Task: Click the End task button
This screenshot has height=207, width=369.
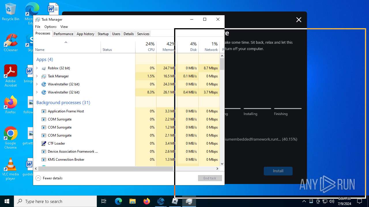Action: pos(210,178)
